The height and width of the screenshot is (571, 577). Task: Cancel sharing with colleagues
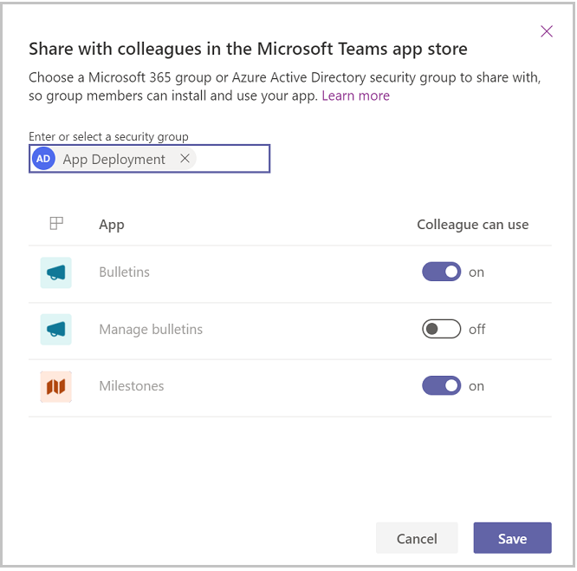417,538
